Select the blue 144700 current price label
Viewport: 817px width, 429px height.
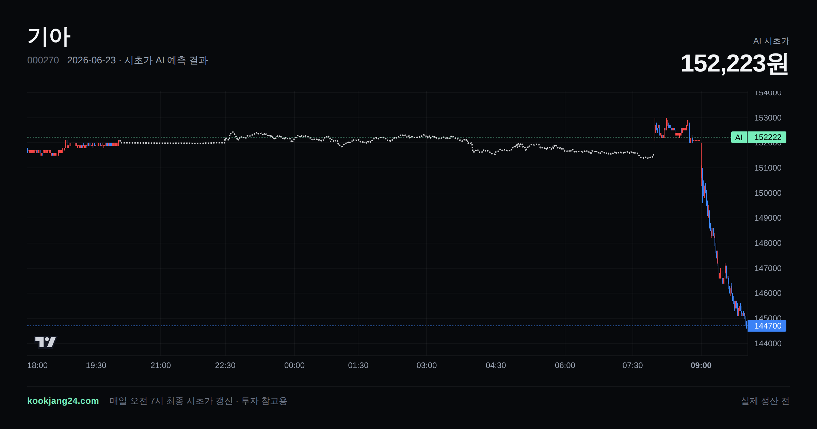coord(767,326)
